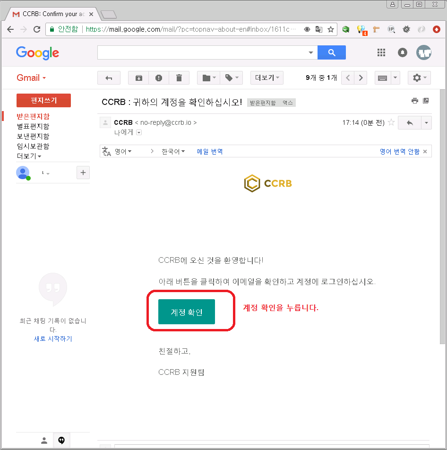Open Google notifications bell
447x450 pixels.
pyautogui.click(x=402, y=52)
